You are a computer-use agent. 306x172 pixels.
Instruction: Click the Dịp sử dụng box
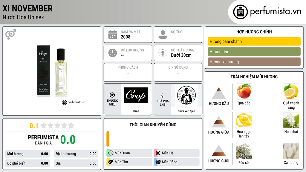point(178,72)
